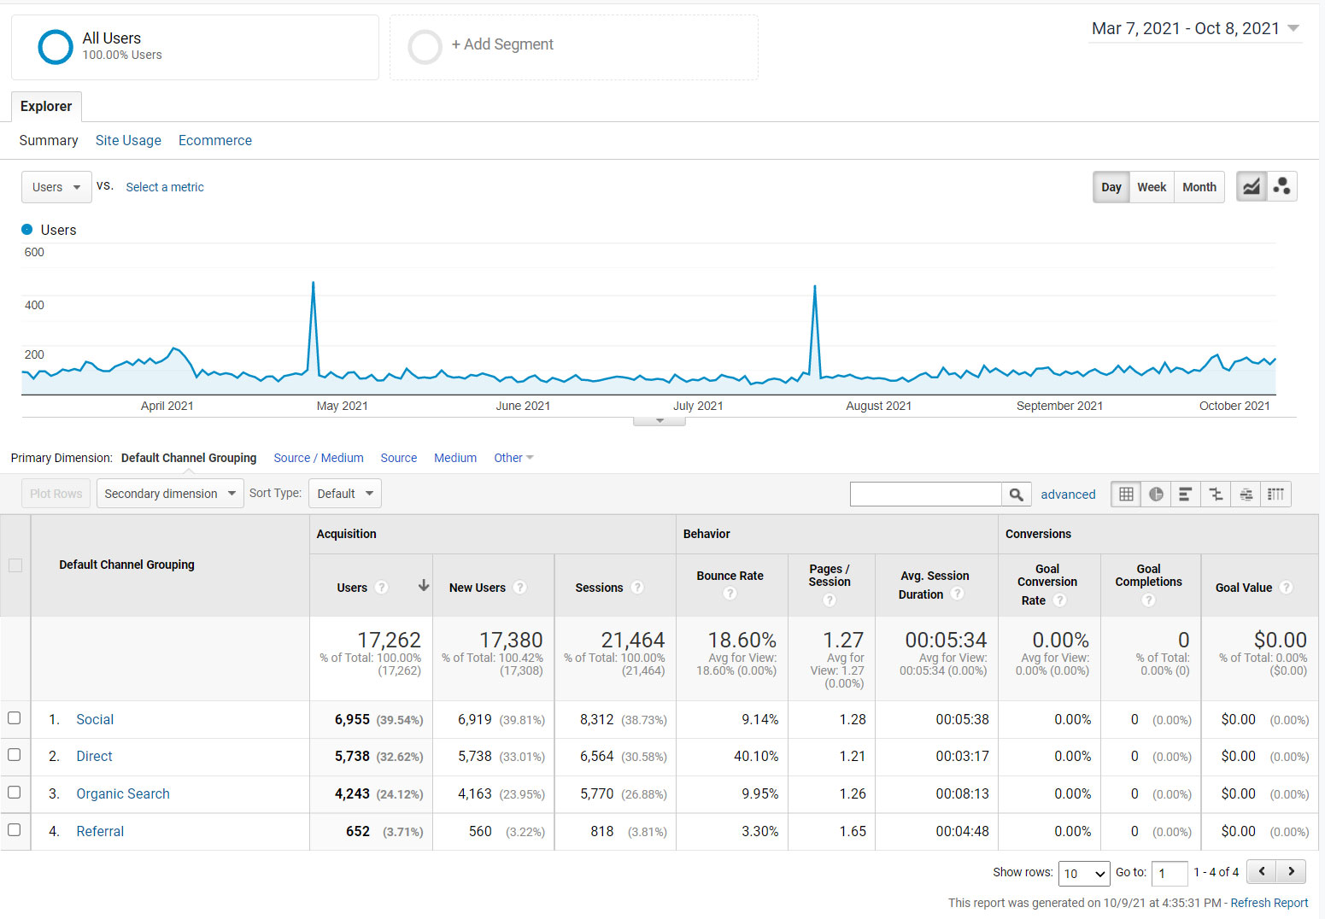This screenshot has height=919, width=1325.
Task: Select the term cloud view icon
Action: 1246,494
